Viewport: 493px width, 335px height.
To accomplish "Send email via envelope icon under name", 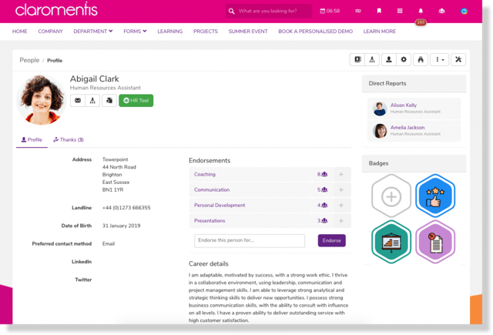I will 78,101.
